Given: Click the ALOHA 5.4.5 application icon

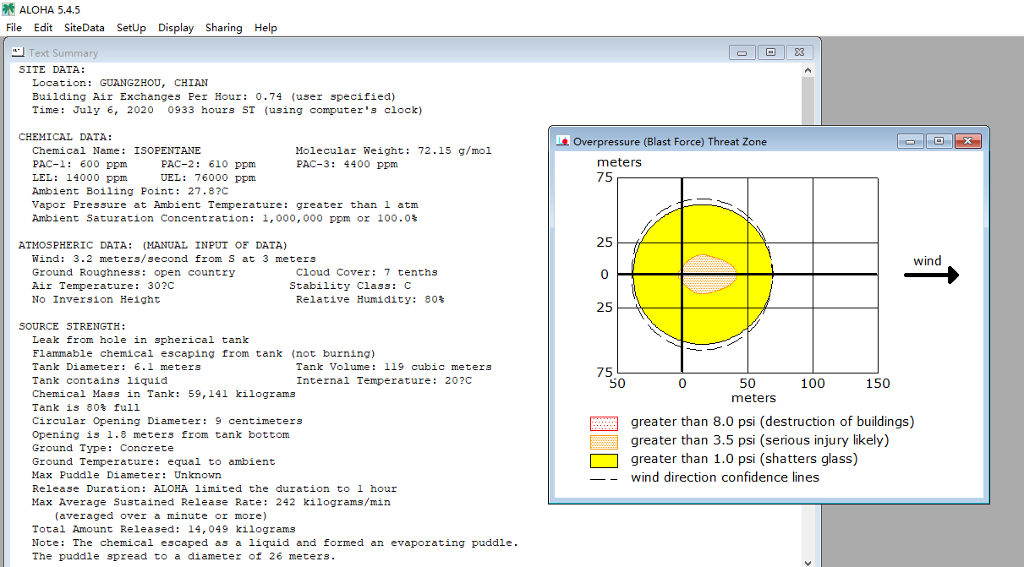Looking at the screenshot, I should (x=8, y=8).
